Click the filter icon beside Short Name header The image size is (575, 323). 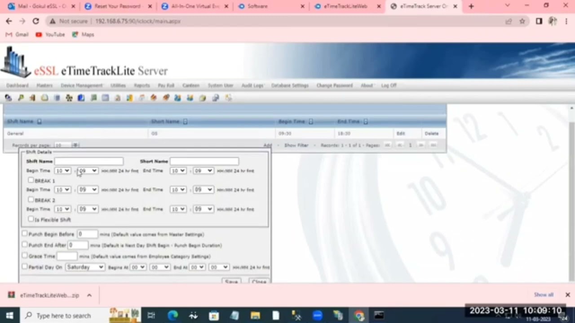coord(185,122)
